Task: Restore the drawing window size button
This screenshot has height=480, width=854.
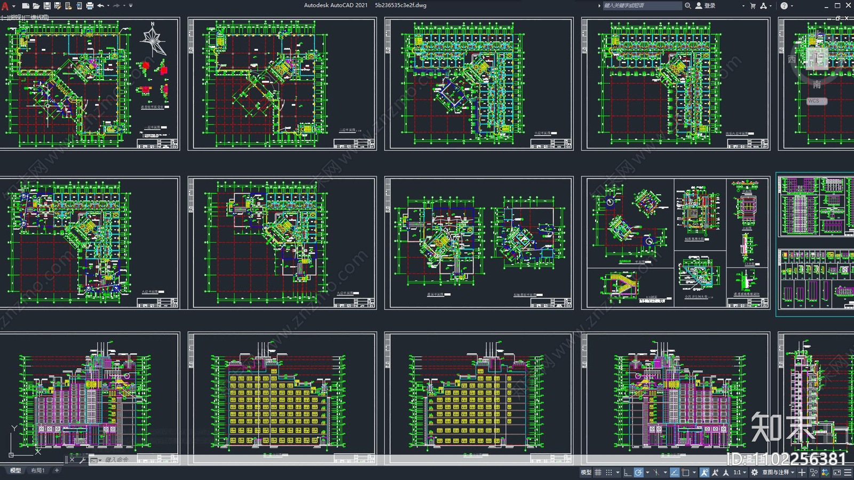Action: [837, 18]
